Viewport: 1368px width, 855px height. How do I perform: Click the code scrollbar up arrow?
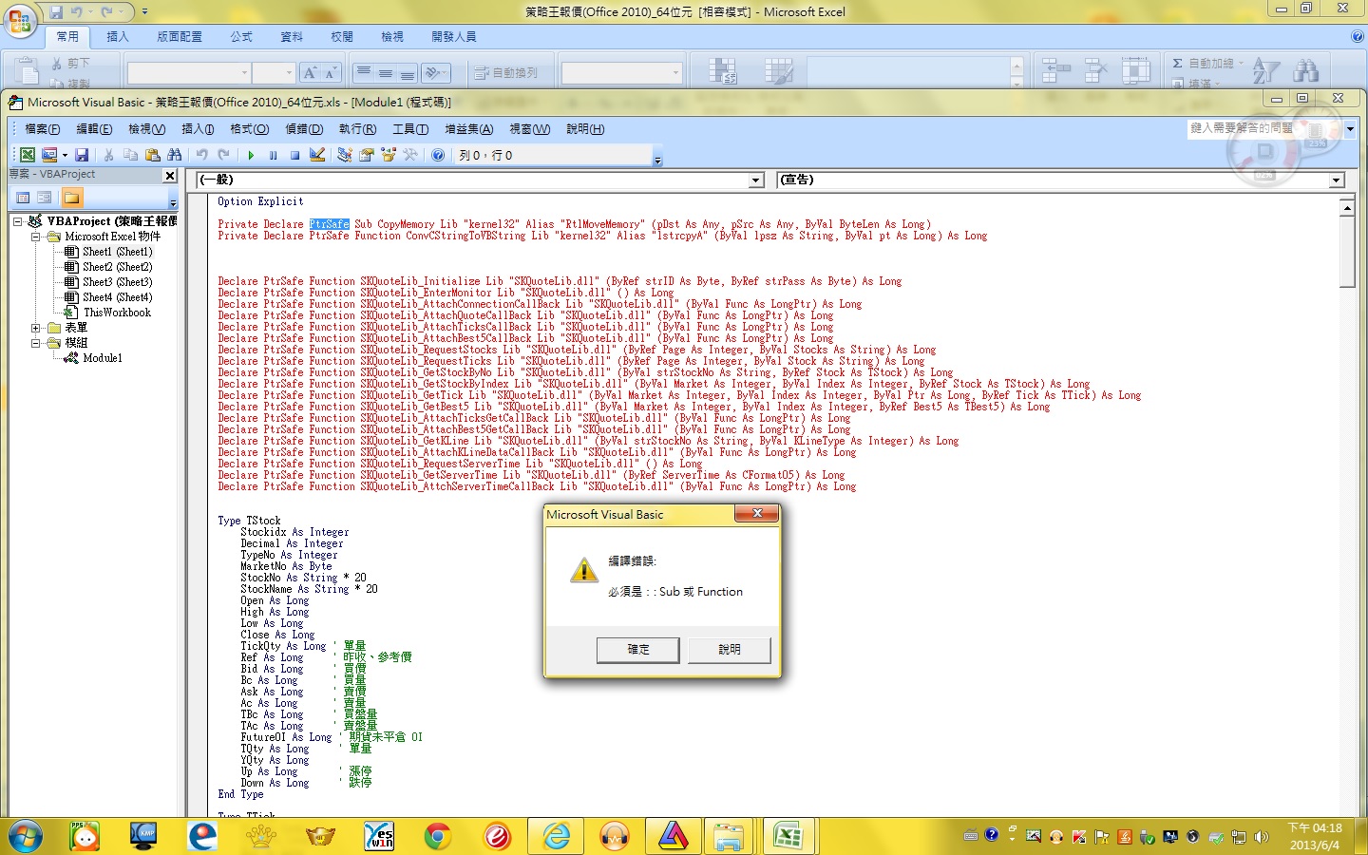coord(1347,207)
